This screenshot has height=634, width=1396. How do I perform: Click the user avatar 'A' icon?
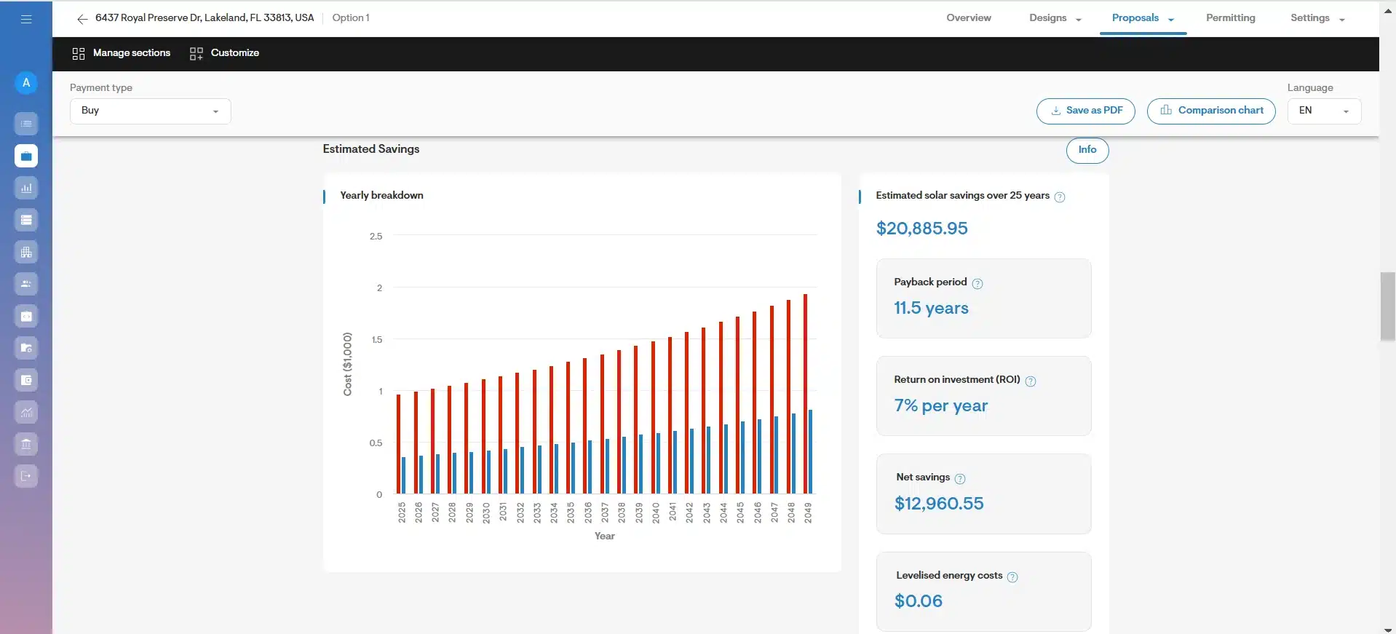(26, 83)
